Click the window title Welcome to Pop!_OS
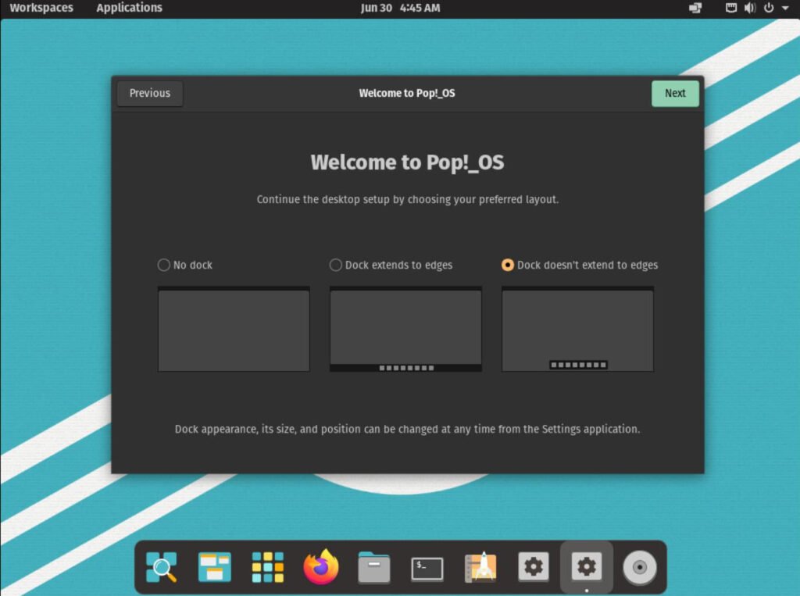The image size is (800, 596). (406, 94)
